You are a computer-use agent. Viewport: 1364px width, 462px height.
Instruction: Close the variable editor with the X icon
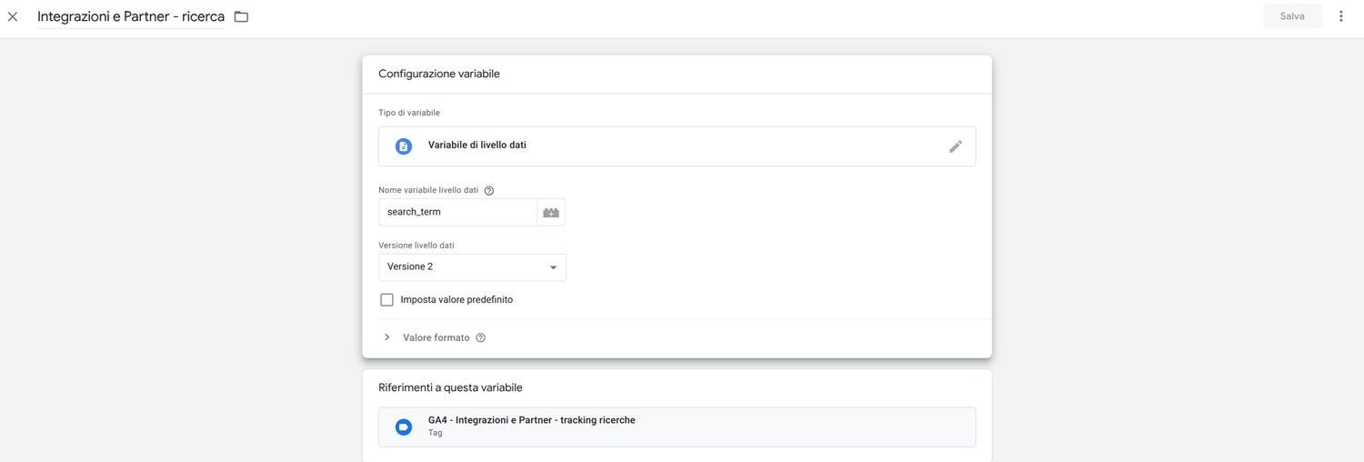pos(13,16)
